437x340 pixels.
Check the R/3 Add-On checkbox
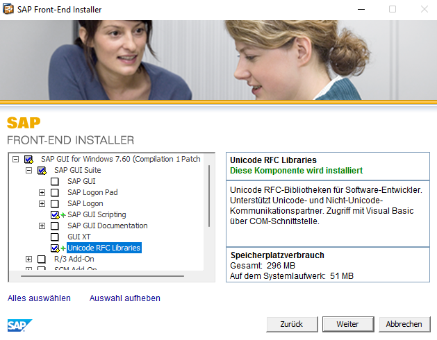point(42,260)
